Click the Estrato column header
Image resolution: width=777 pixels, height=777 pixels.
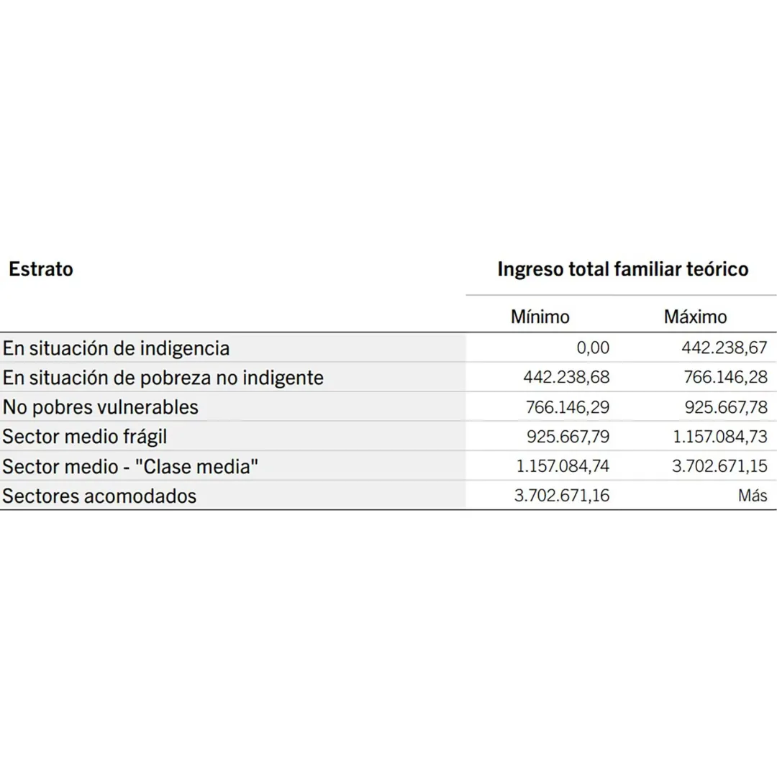coord(41,269)
